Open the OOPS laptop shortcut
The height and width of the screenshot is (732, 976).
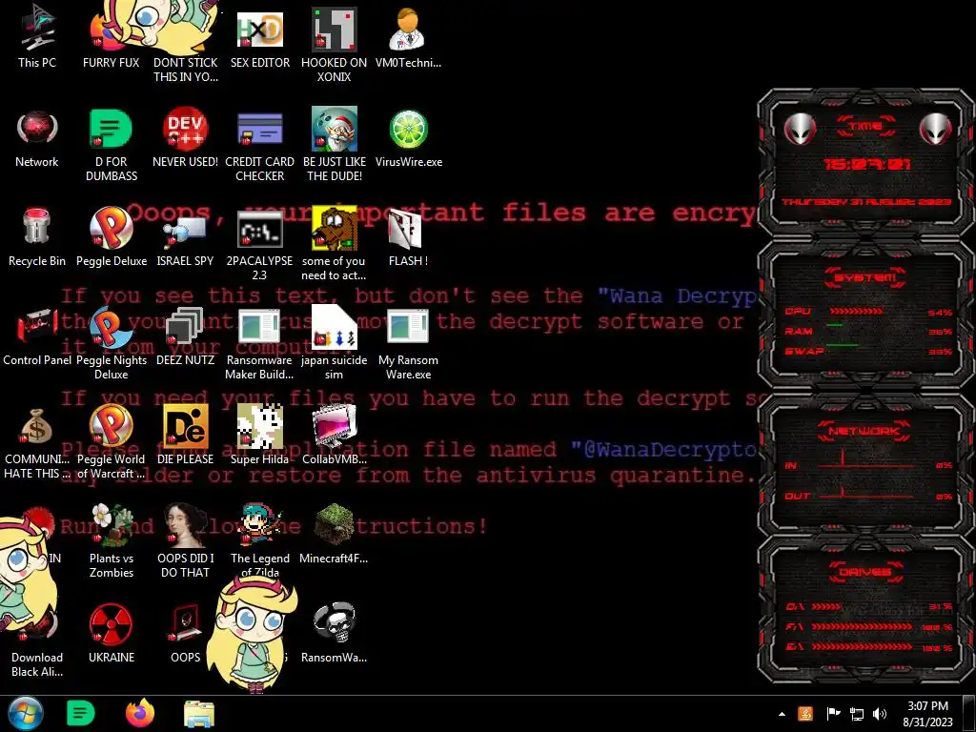pyautogui.click(x=185, y=634)
